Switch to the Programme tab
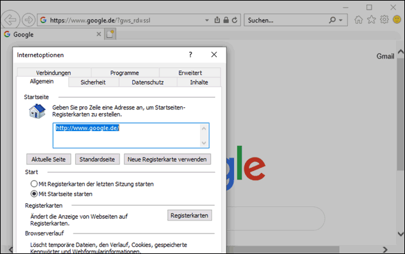This screenshot has width=405, height=254. (x=125, y=73)
